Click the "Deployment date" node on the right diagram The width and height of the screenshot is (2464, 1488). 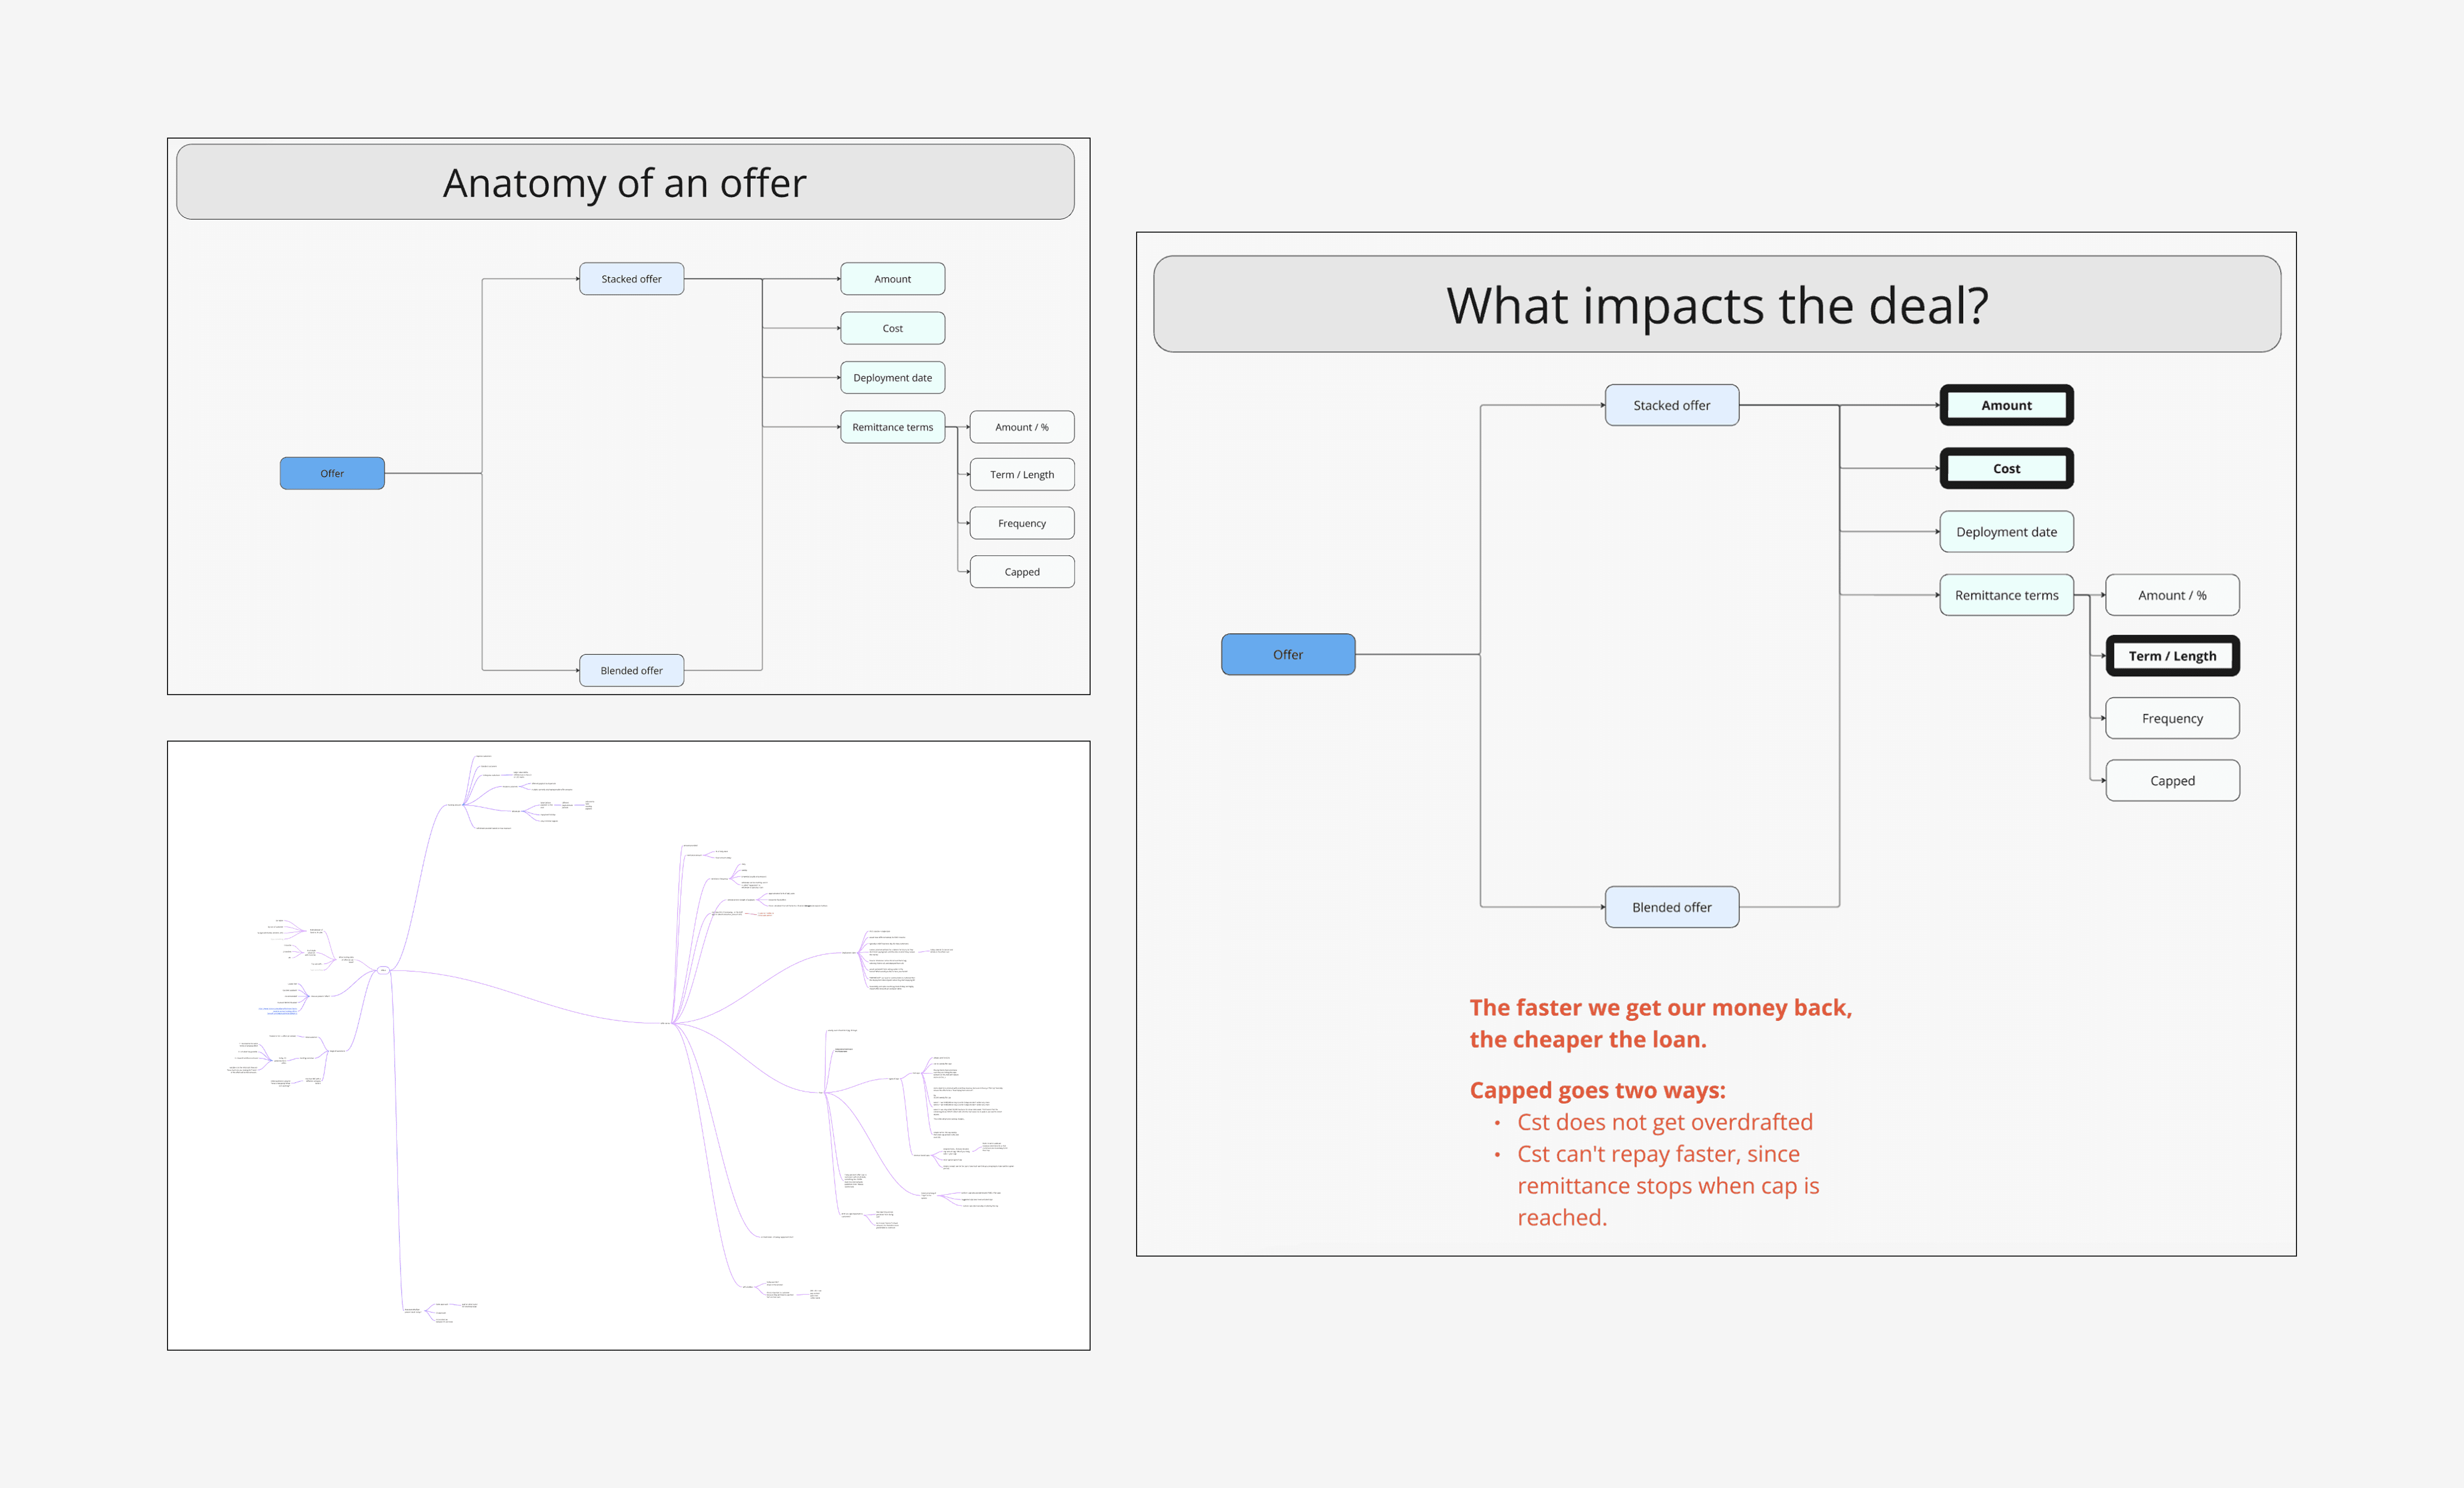click(2006, 531)
